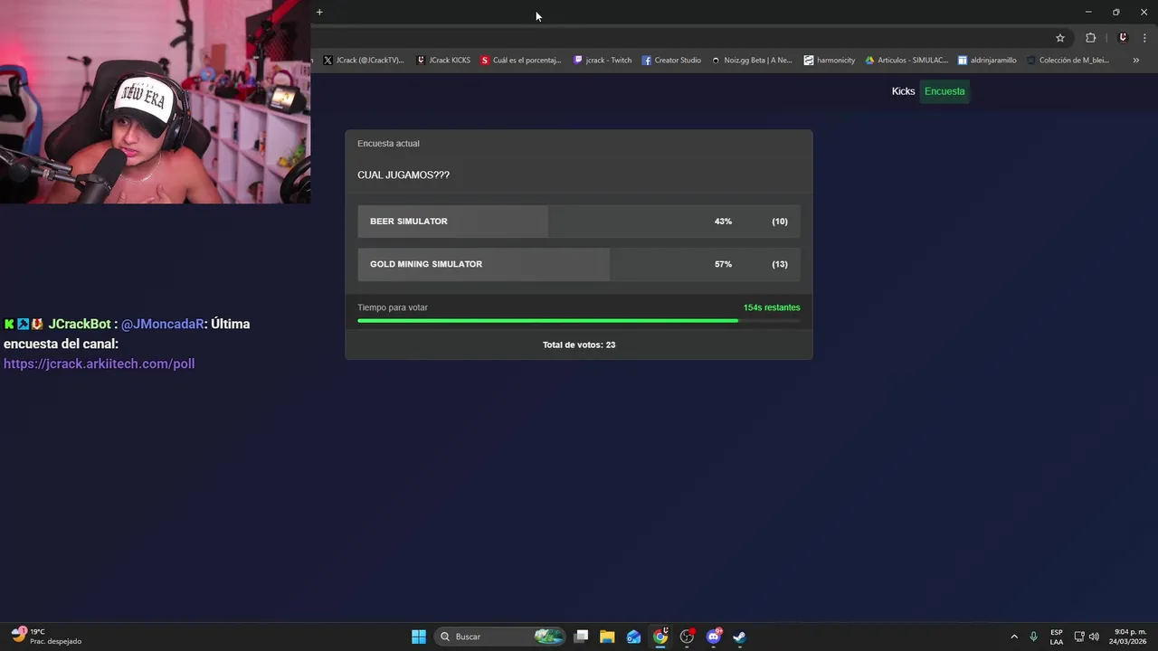
Task: Open the weather widget showing 19°C
Action: (x=47, y=637)
